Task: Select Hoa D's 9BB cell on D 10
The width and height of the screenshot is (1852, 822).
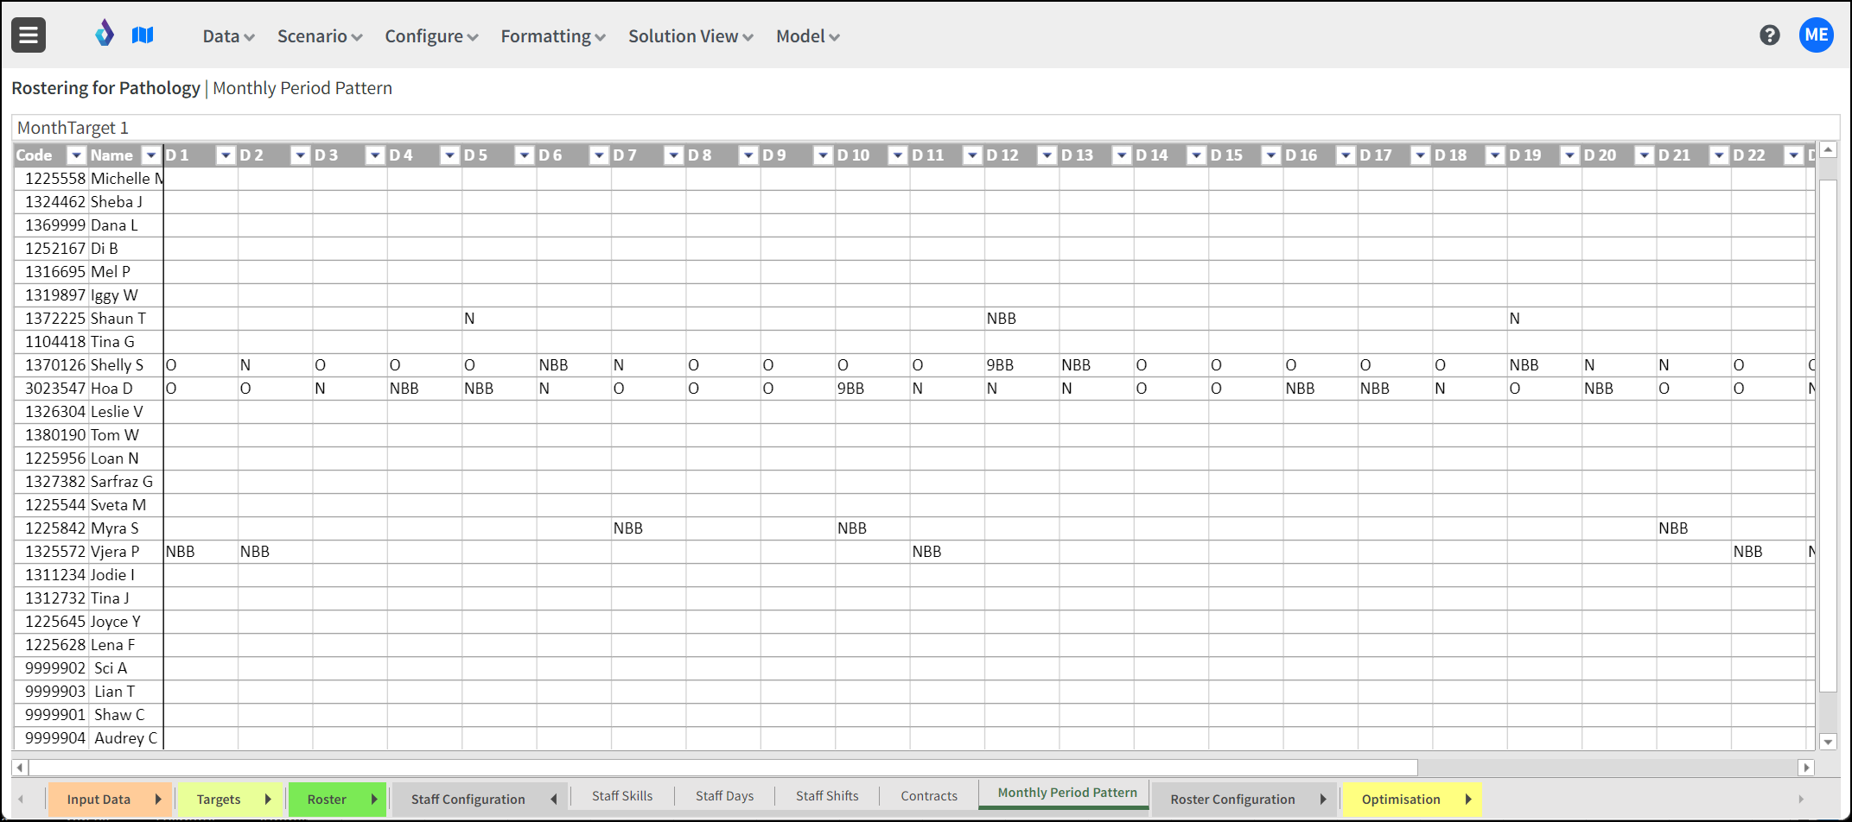Action: 872,389
